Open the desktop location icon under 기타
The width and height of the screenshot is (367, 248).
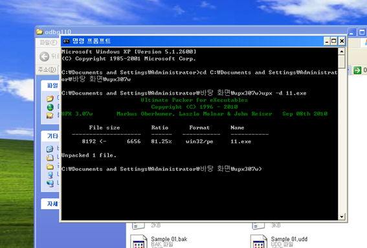[50, 149]
